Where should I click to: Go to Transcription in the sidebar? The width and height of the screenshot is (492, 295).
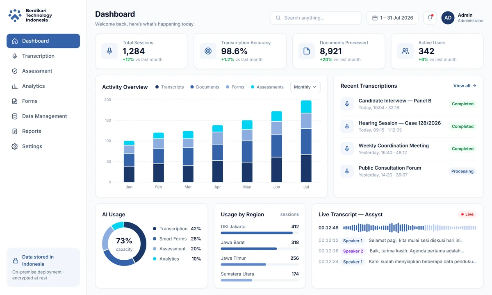tap(43, 56)
